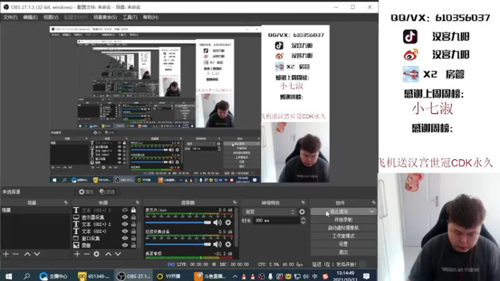
Task: Hide the 窗口采集 source via eye icon
Action: (x=125, y=239)
